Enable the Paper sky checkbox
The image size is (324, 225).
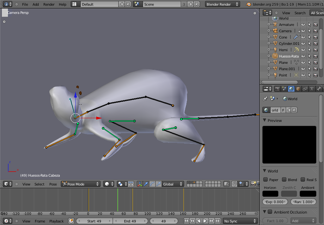coord(266,180)
